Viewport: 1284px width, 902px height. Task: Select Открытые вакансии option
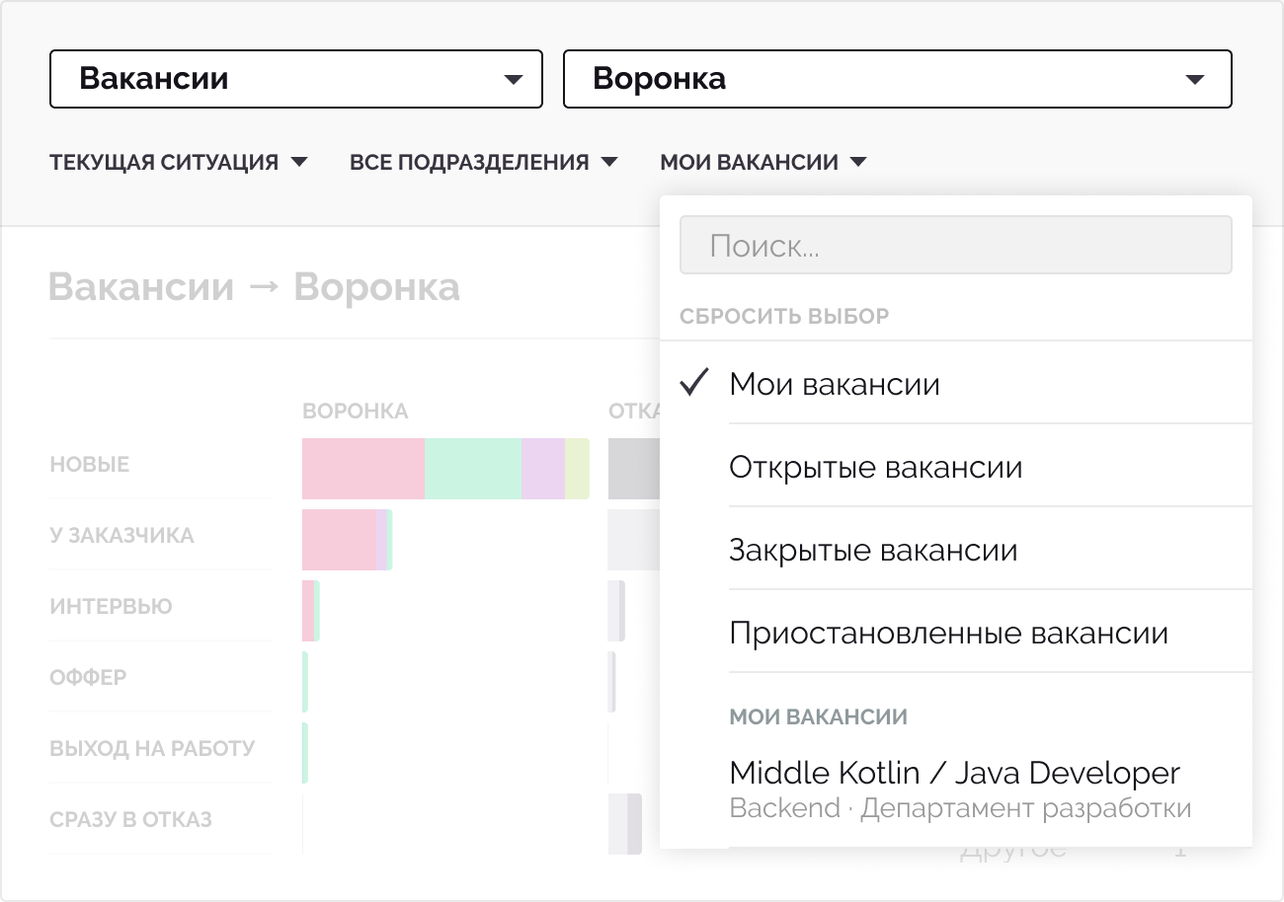(x=875, y=467)
